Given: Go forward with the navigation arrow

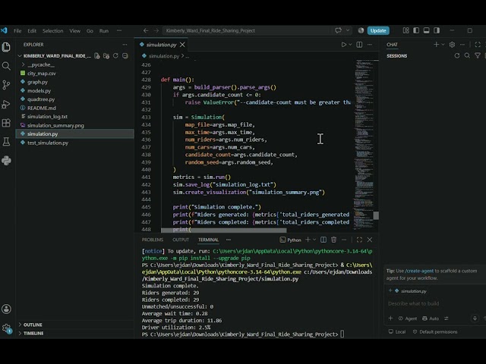Looking at the screenshot, I should (x=156, y=30).
